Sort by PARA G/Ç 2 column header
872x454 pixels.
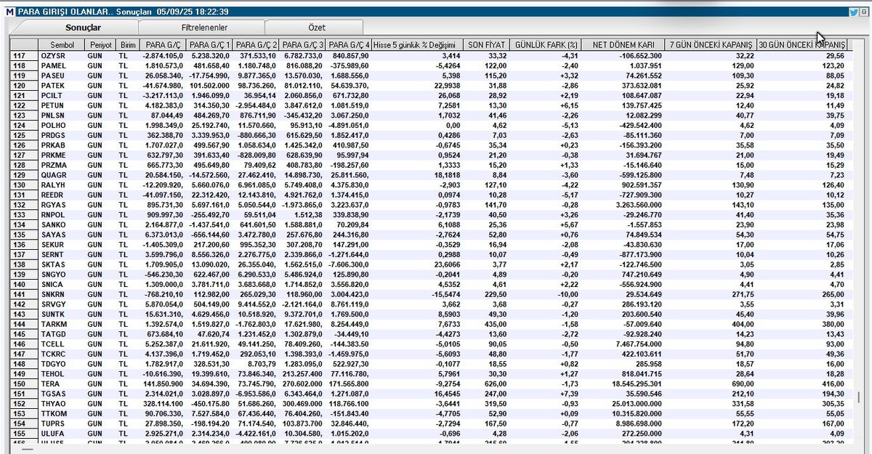tap(257, 44)
